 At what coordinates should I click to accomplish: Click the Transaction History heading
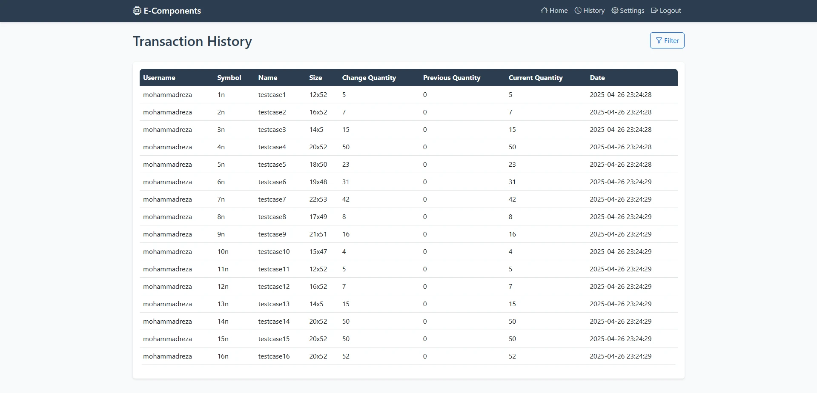[x=192, y=41]
